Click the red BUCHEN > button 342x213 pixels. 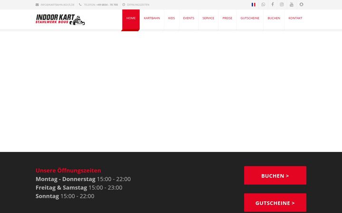tap(275, 176)
